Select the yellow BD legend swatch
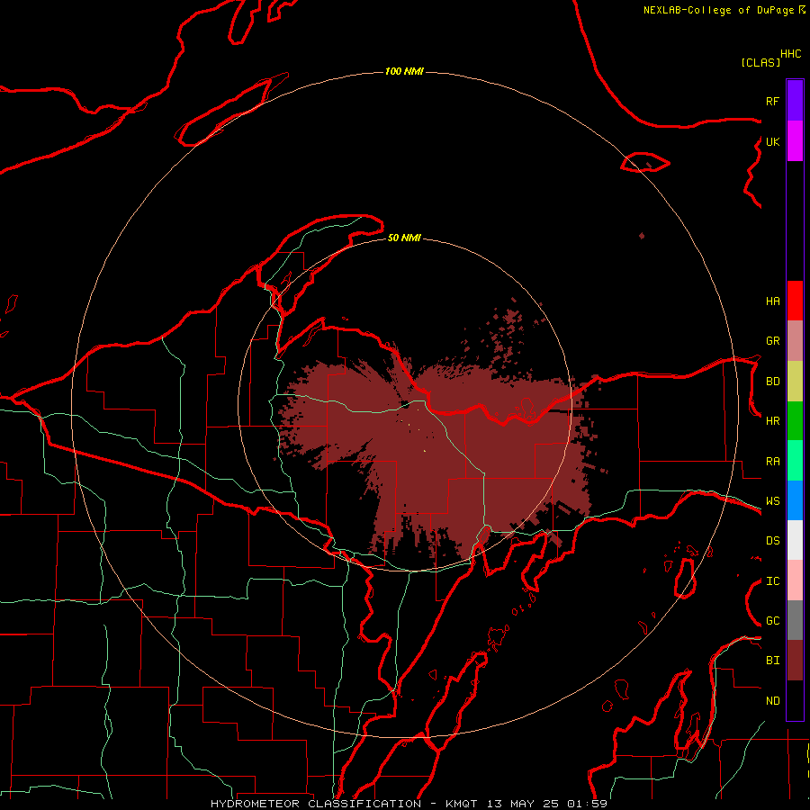810x810 pixels. (795, 381)
